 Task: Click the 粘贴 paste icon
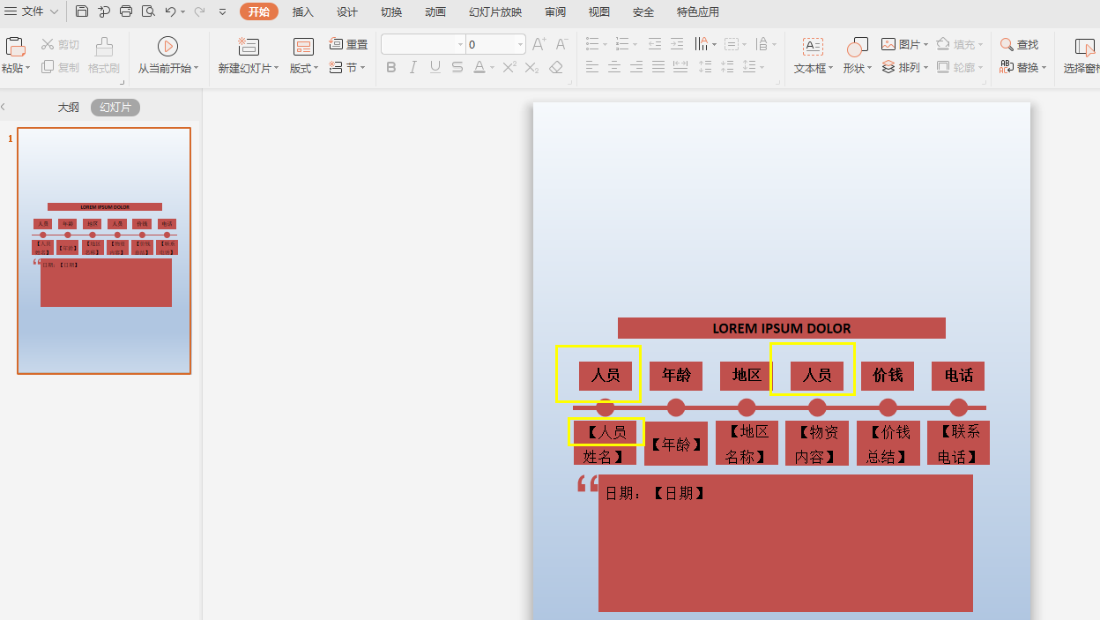15,47
